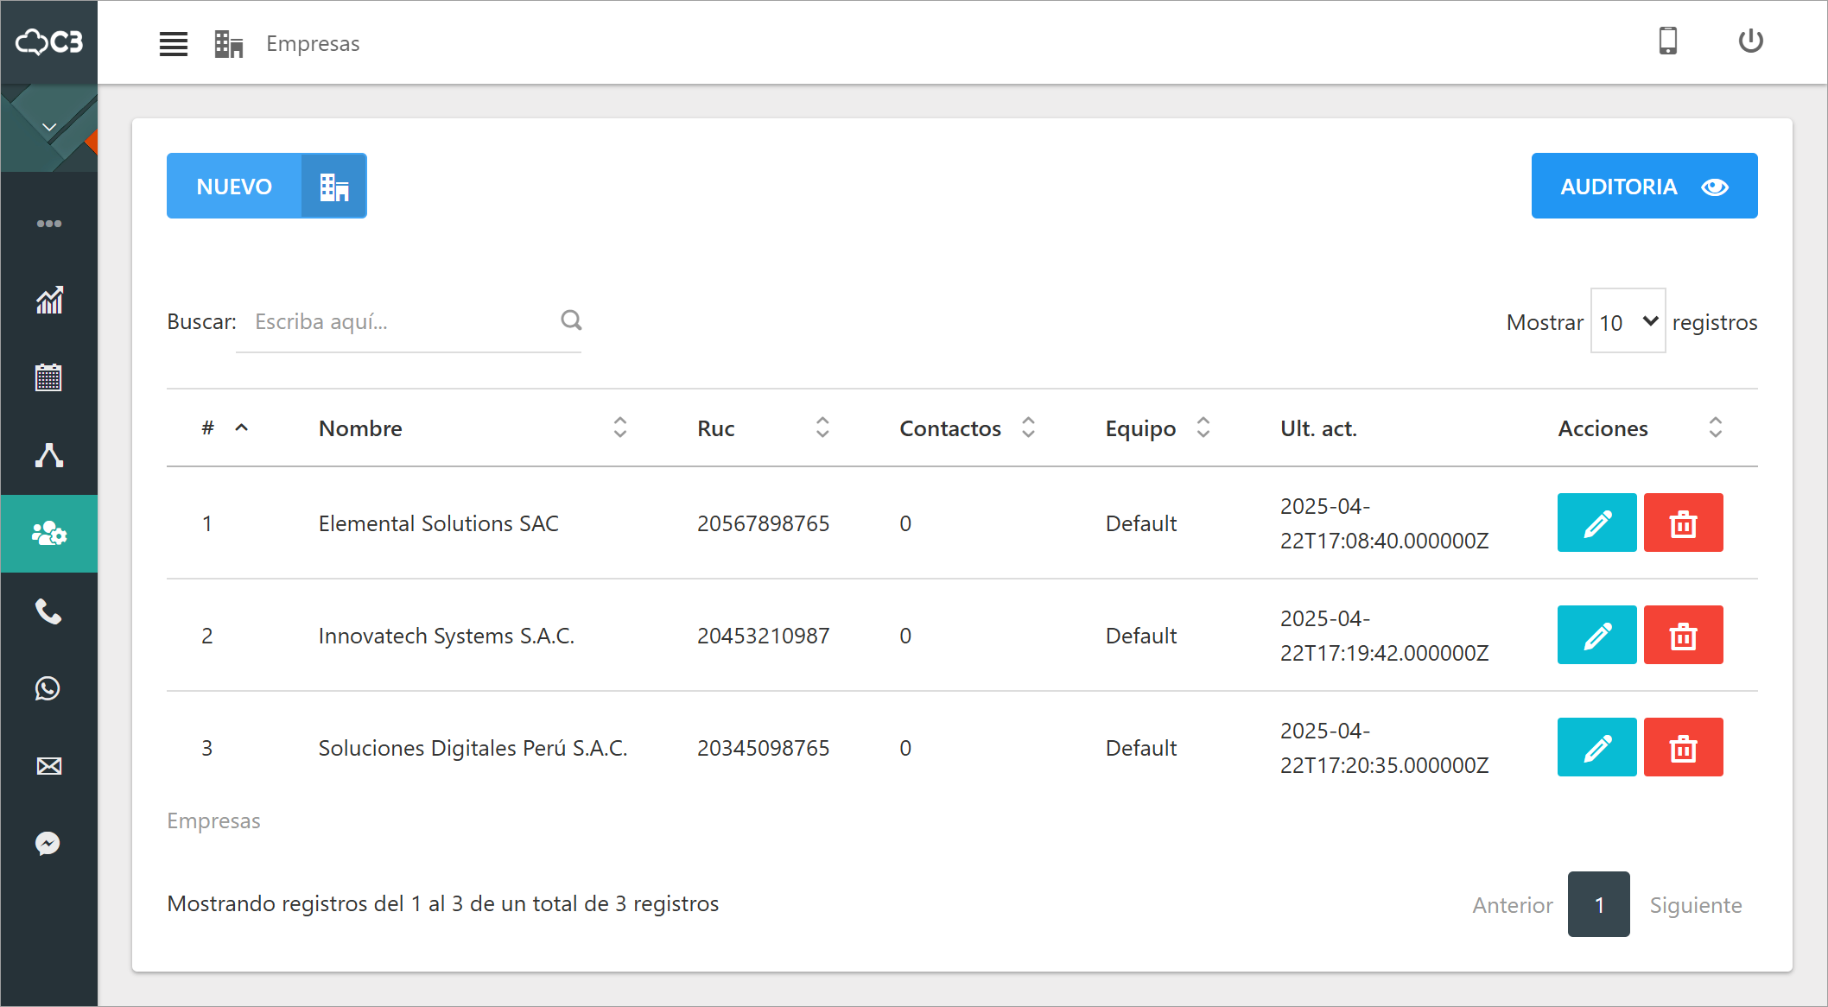Expand the three-dots sidebar menu
Image resolution: width=1828 pixels, height=1007 pixels.
pos(48,224)
